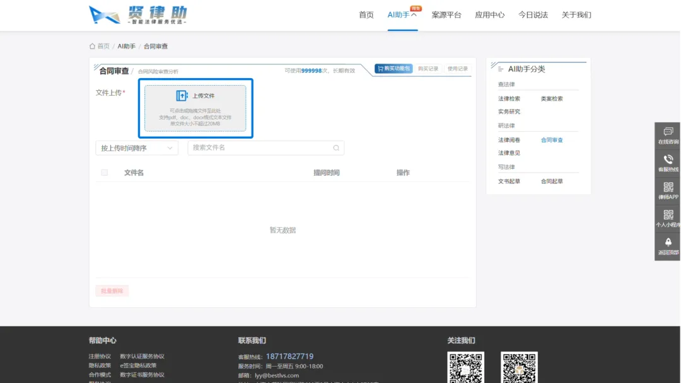Click the email lyy@bestlvs.com
This screenshot has height=383, width=681.
277,375
